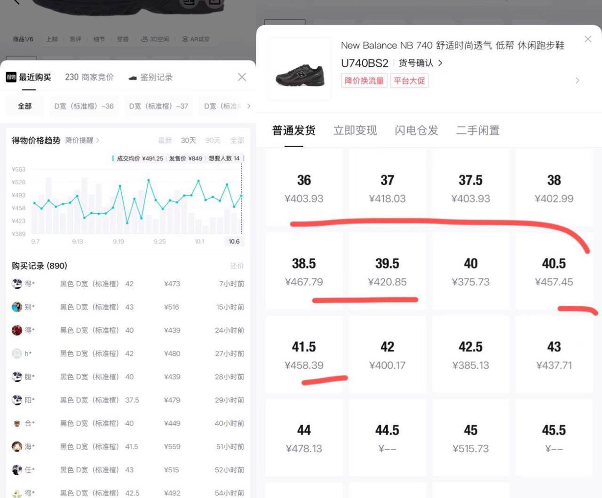Screen dimensions: 602x498
Task: Open avatar of buyer 腹*
Action: click(17, 377)
